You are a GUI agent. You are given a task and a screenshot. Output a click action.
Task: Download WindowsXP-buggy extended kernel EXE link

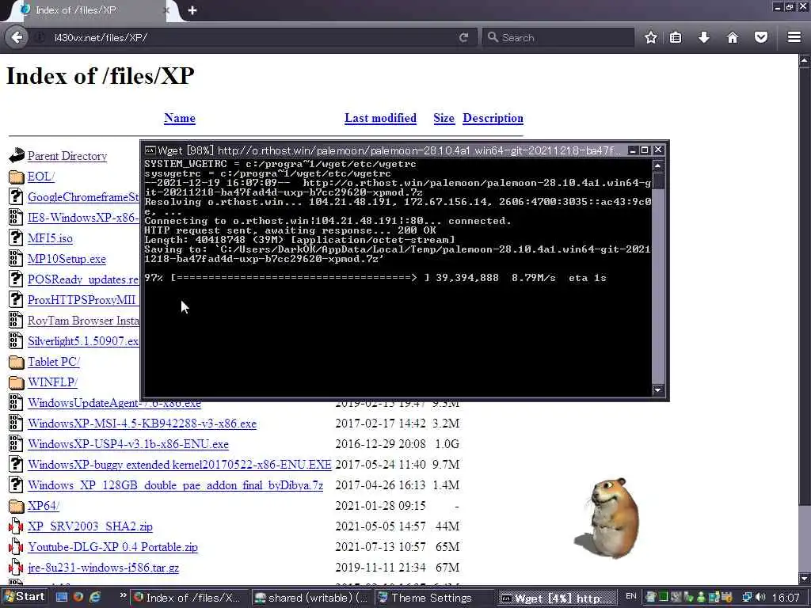point(180,465)
